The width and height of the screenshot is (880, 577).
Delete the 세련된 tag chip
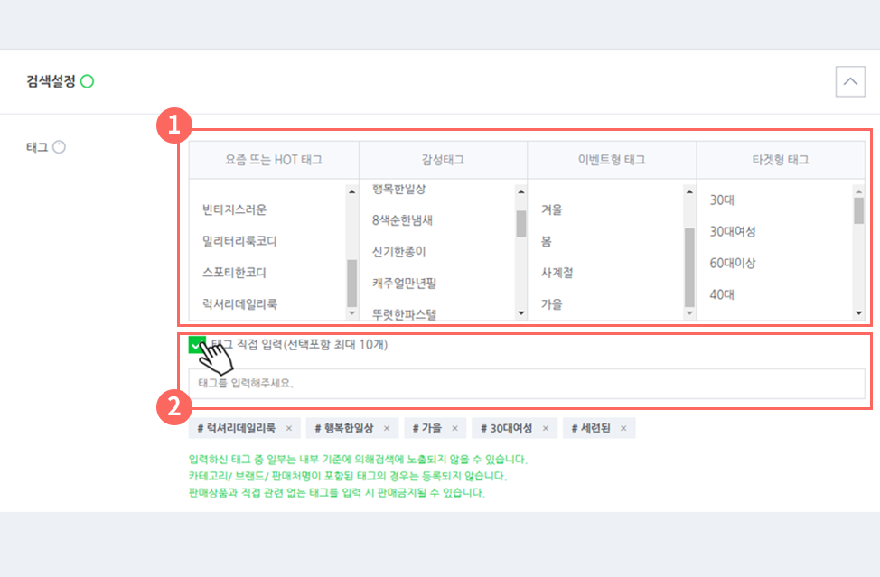(623, 428)
